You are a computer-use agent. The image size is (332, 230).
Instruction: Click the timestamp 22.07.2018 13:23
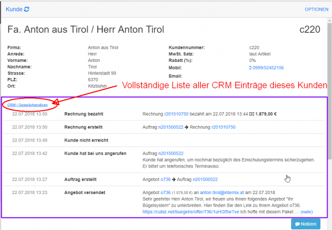pos(30,192)
